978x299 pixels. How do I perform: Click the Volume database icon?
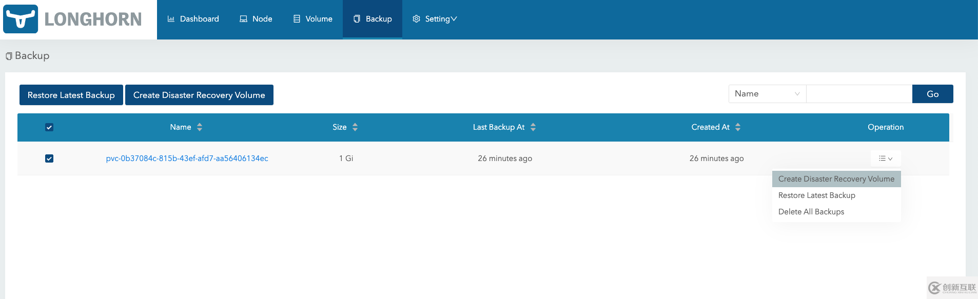[x=297, y=19]
